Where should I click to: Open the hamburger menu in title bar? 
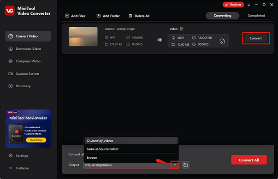click(x=249, y=5)
